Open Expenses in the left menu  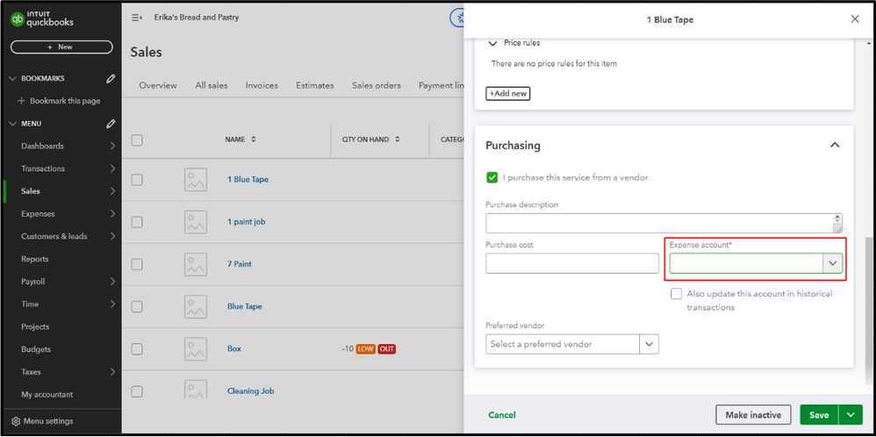tap(38, 213)
